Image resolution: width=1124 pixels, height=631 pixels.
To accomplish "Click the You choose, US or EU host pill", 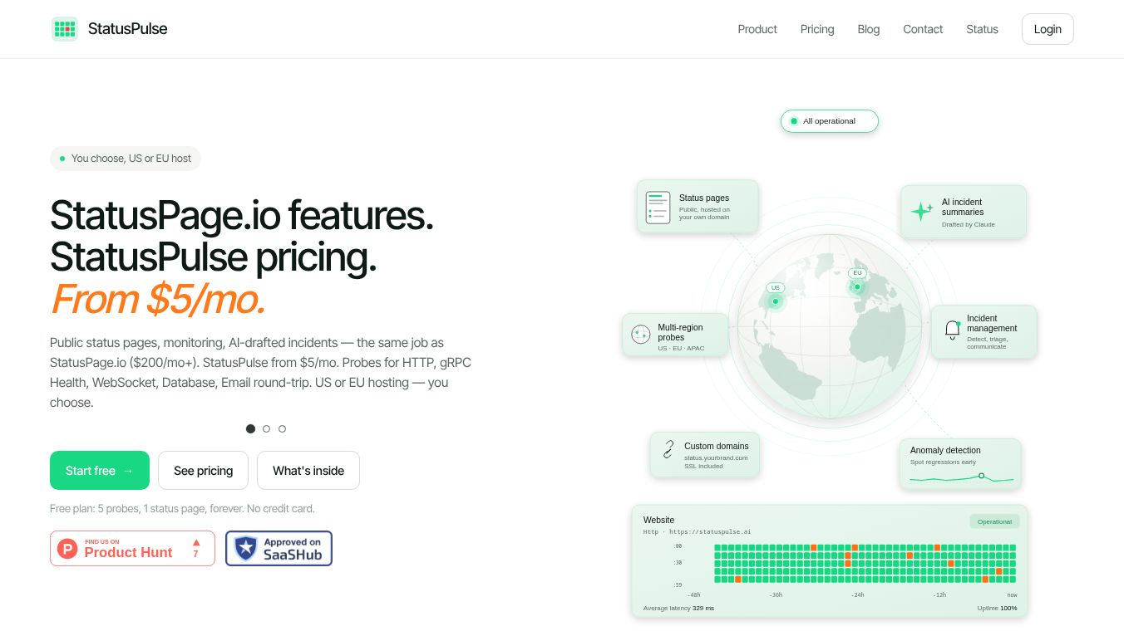I will (126, 159).
